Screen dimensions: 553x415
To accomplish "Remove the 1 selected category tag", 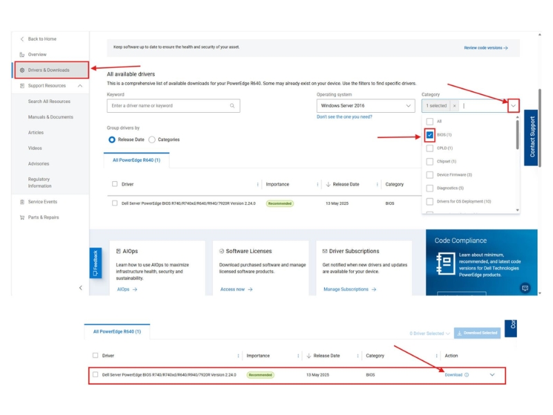I will tap(455, 106).
